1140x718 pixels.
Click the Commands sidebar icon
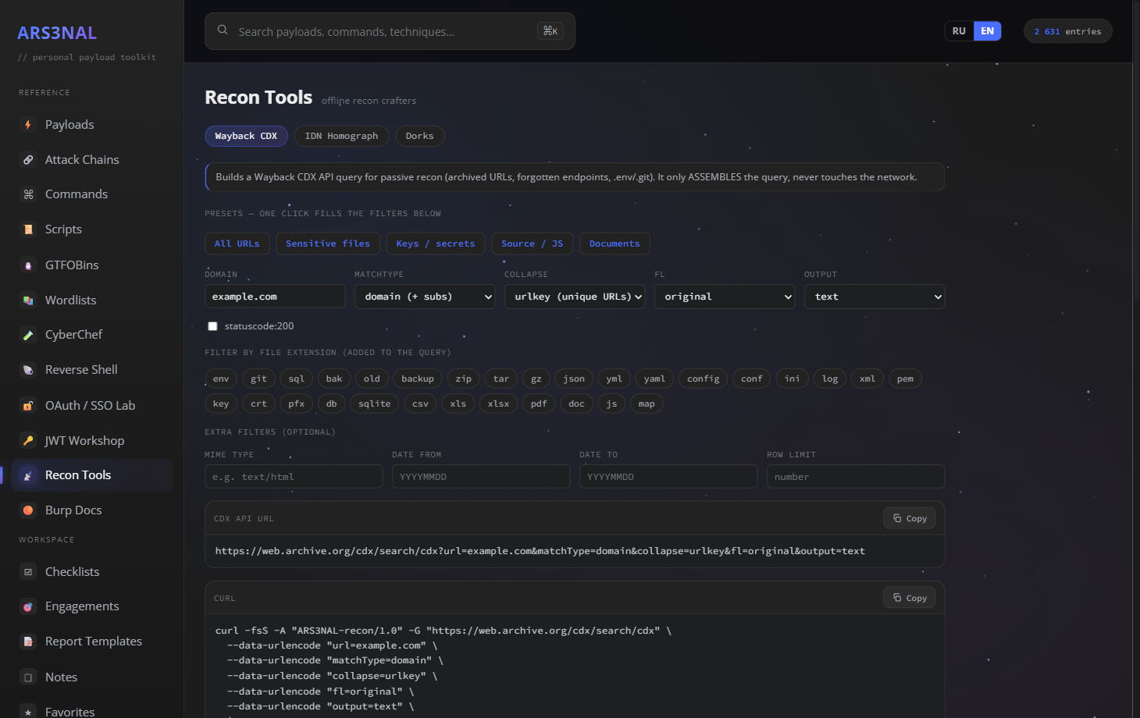click(x=28, y=194)
